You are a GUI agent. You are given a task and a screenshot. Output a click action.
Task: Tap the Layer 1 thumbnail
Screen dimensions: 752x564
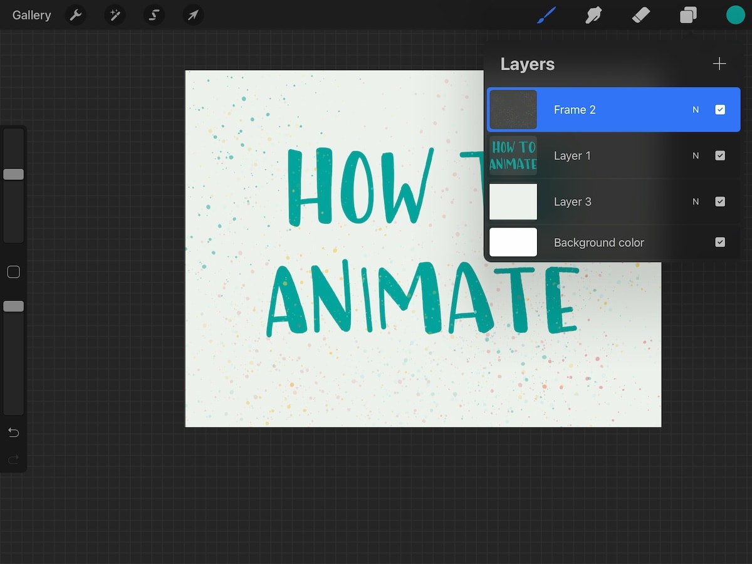click(x=513, y=155)
